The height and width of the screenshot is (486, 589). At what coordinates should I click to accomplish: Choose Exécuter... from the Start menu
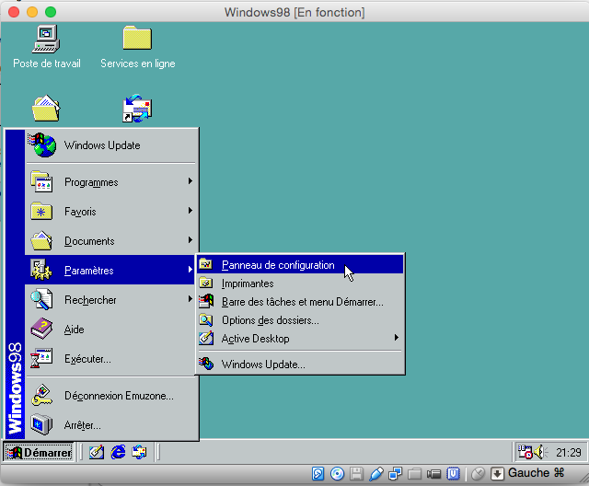111,358
